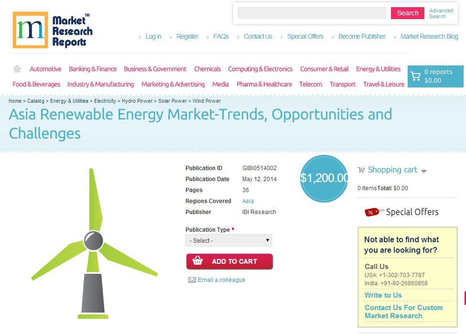Open the Log in link

153,36
